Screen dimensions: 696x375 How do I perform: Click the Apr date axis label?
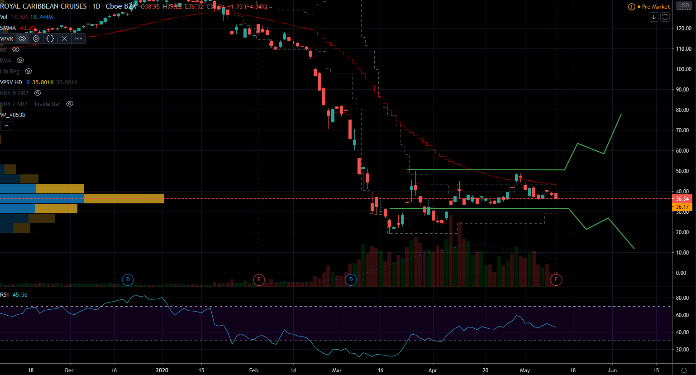point(433,370)
